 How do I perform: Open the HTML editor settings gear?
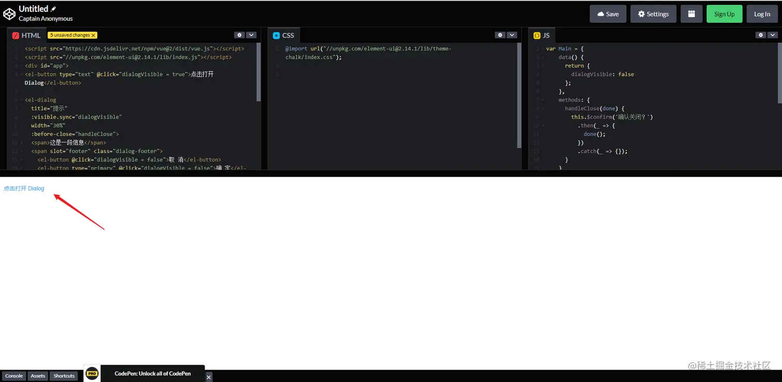pyautogui.click(x=239, y=35)
